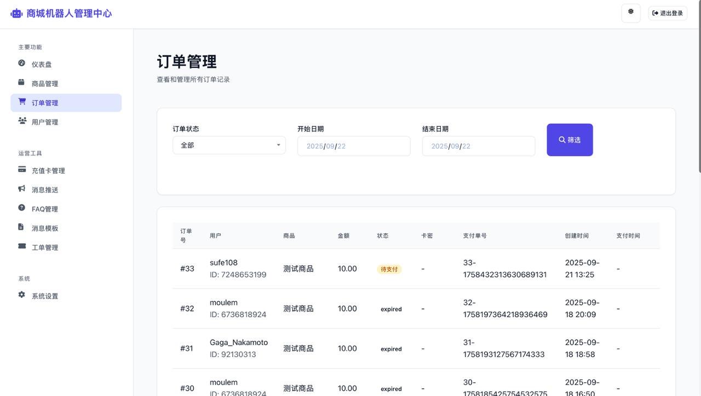Click the megaphone 消息推送 icon
Screen dimensions: 701x396
tap(22, 190)
